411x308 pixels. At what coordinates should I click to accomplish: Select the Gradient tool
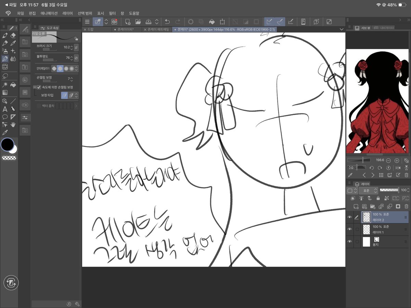coord(5,93)
